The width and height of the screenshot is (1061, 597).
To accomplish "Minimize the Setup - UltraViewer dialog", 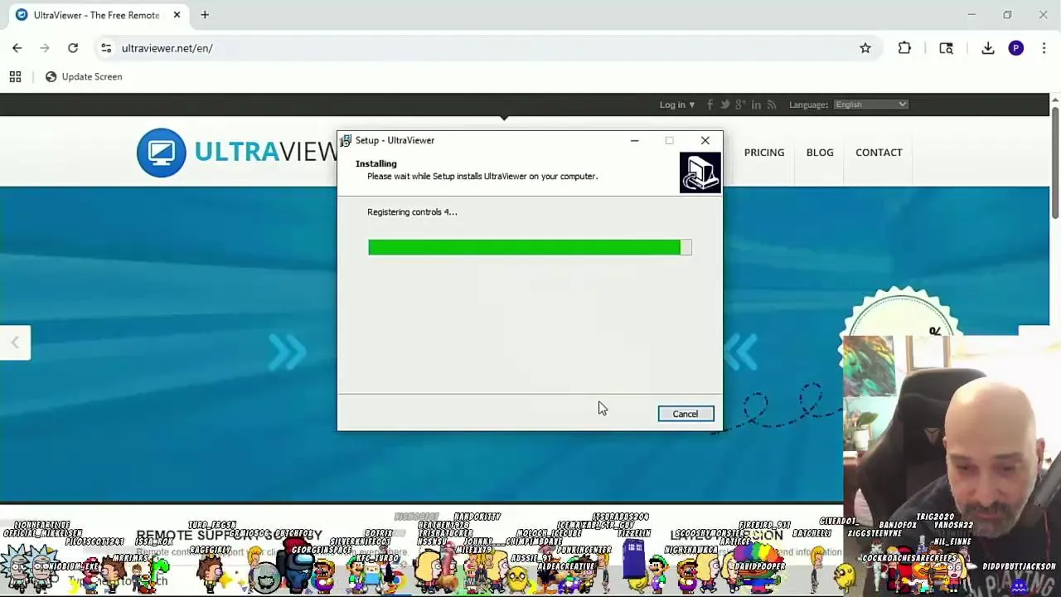I will pos(634,140).
